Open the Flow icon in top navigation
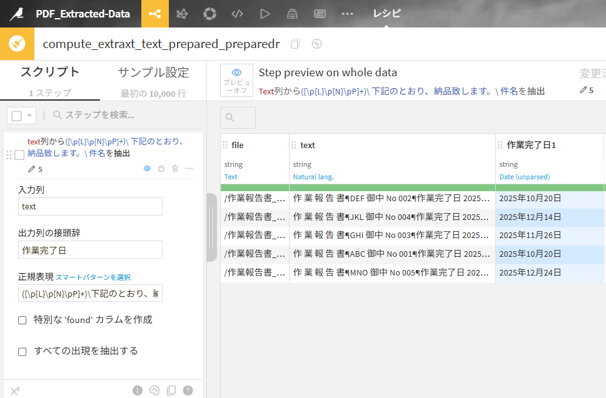606x398 pixels. [154, 13]
